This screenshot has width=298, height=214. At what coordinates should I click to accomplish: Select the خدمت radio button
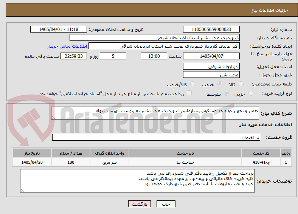tap(220, 84)
